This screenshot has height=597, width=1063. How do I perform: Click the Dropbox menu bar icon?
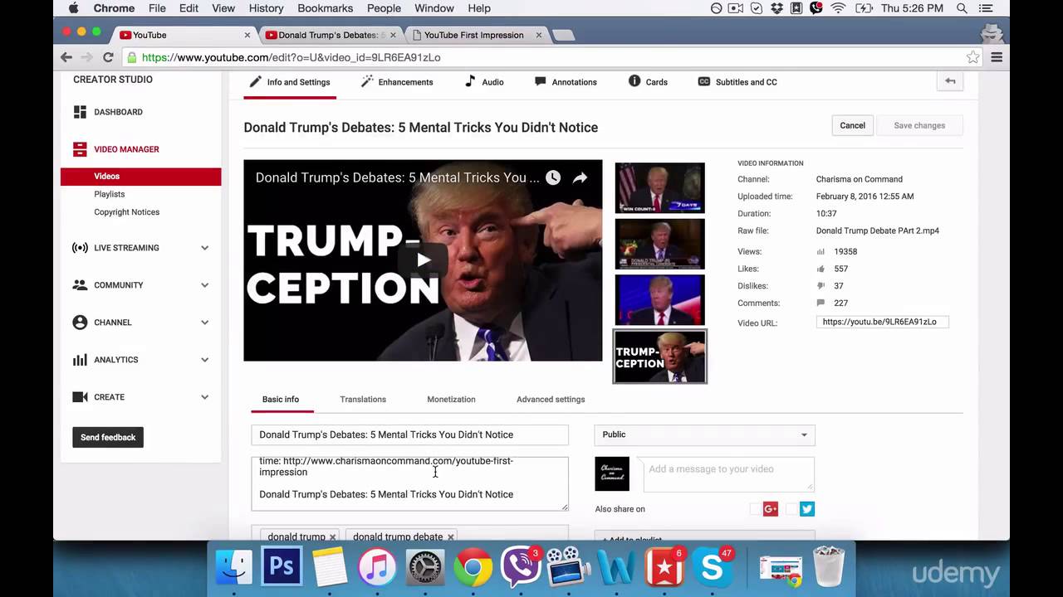click(776, 8)
